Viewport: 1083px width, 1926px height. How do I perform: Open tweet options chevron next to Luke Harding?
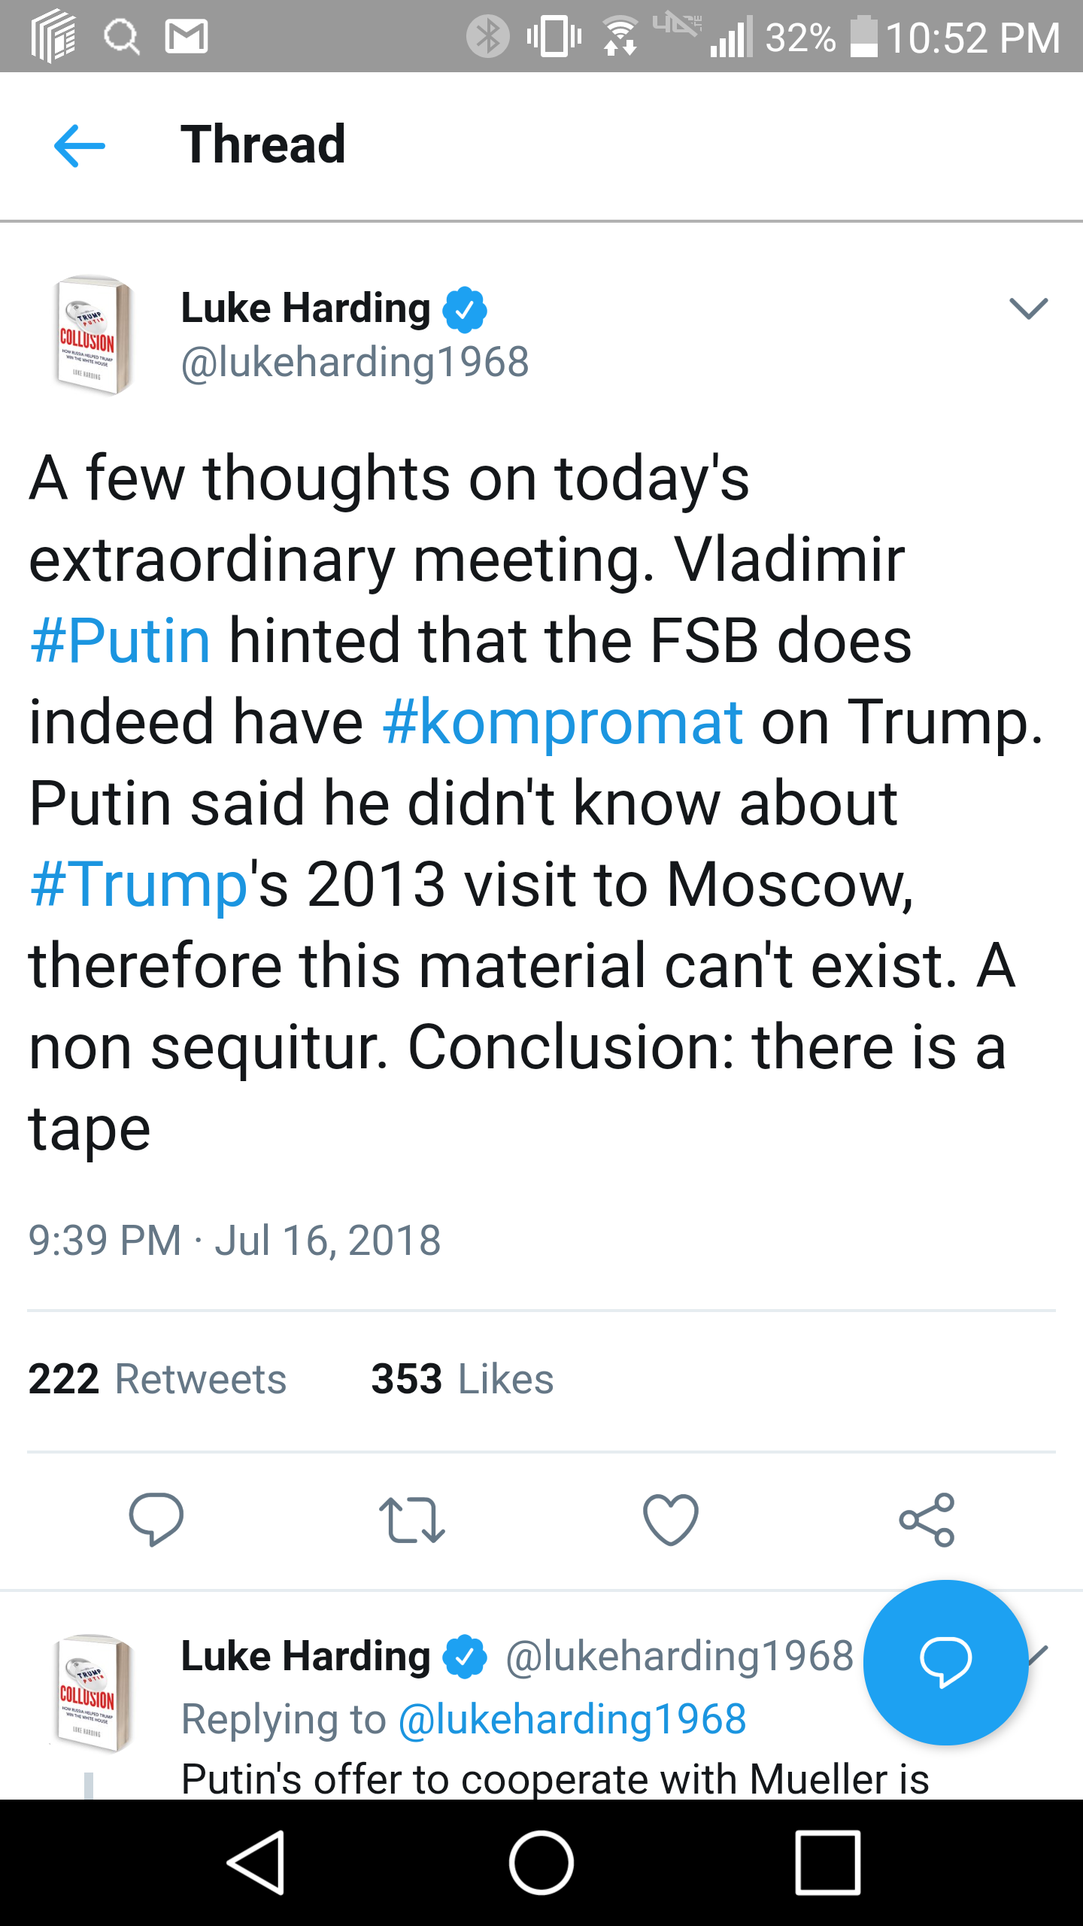[x=1028, y=308]
